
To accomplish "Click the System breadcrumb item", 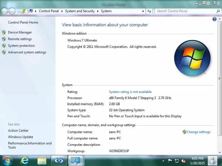I will click(x=106, y=11).
